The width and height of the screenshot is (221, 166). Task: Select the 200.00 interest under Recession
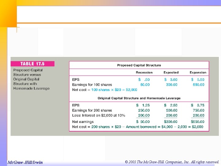[x=144, y=116]
